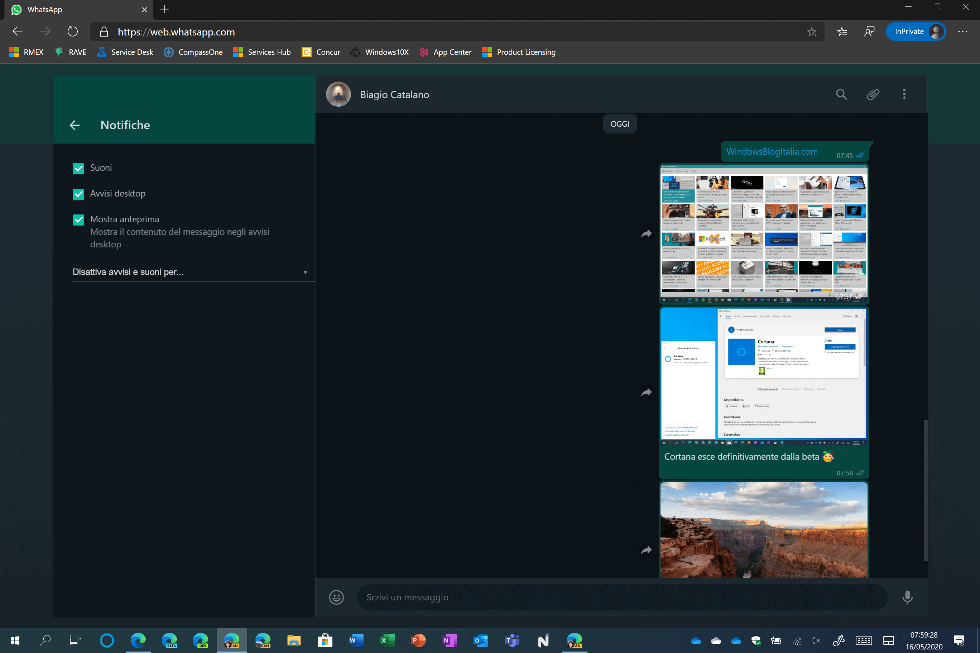This screenshot has width=980, height=653.
Task: Open the emoji picker
Action: coord(336,597)
